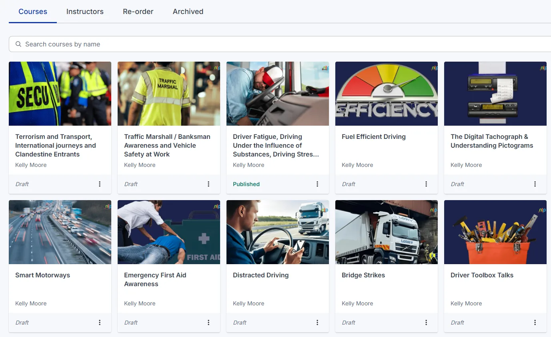This screenshot has height=337, width=551.
Task: Open options menu on Driver Toolbox Talks
Action: [535, 323]
